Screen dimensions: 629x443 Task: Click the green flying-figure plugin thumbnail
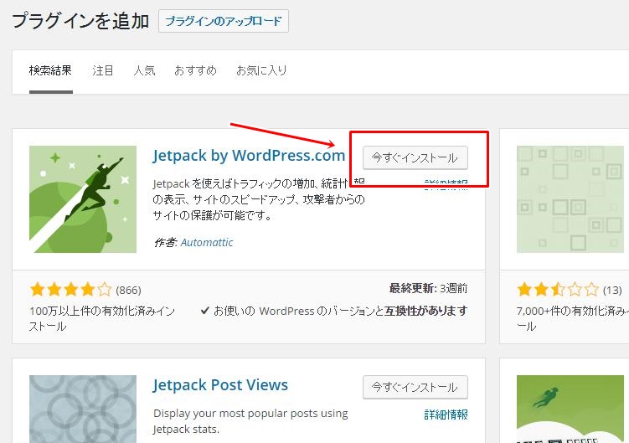tap(570, 410)
